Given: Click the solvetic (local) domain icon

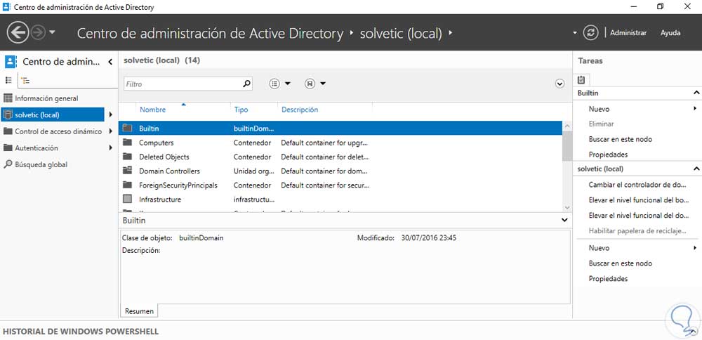Looking at the screenshot, I should click(8, 115).
